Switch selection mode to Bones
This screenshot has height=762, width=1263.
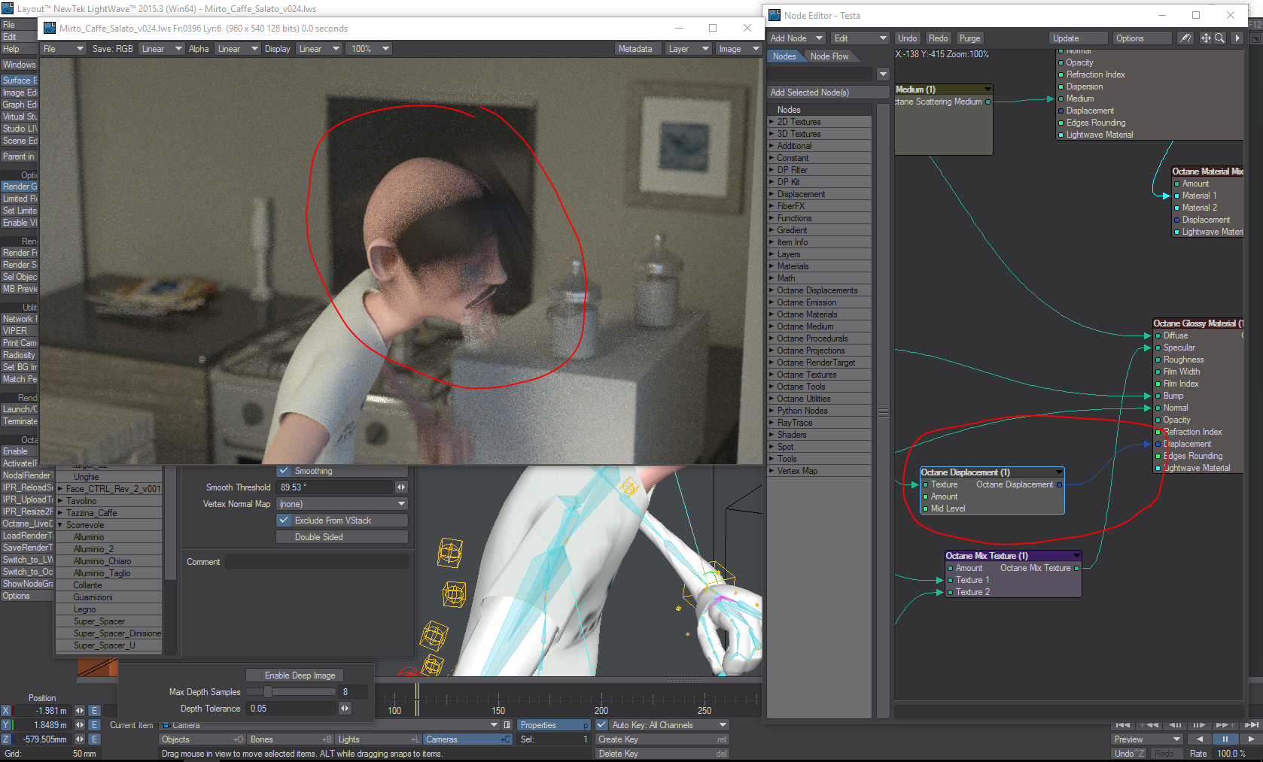pos(291,739)
